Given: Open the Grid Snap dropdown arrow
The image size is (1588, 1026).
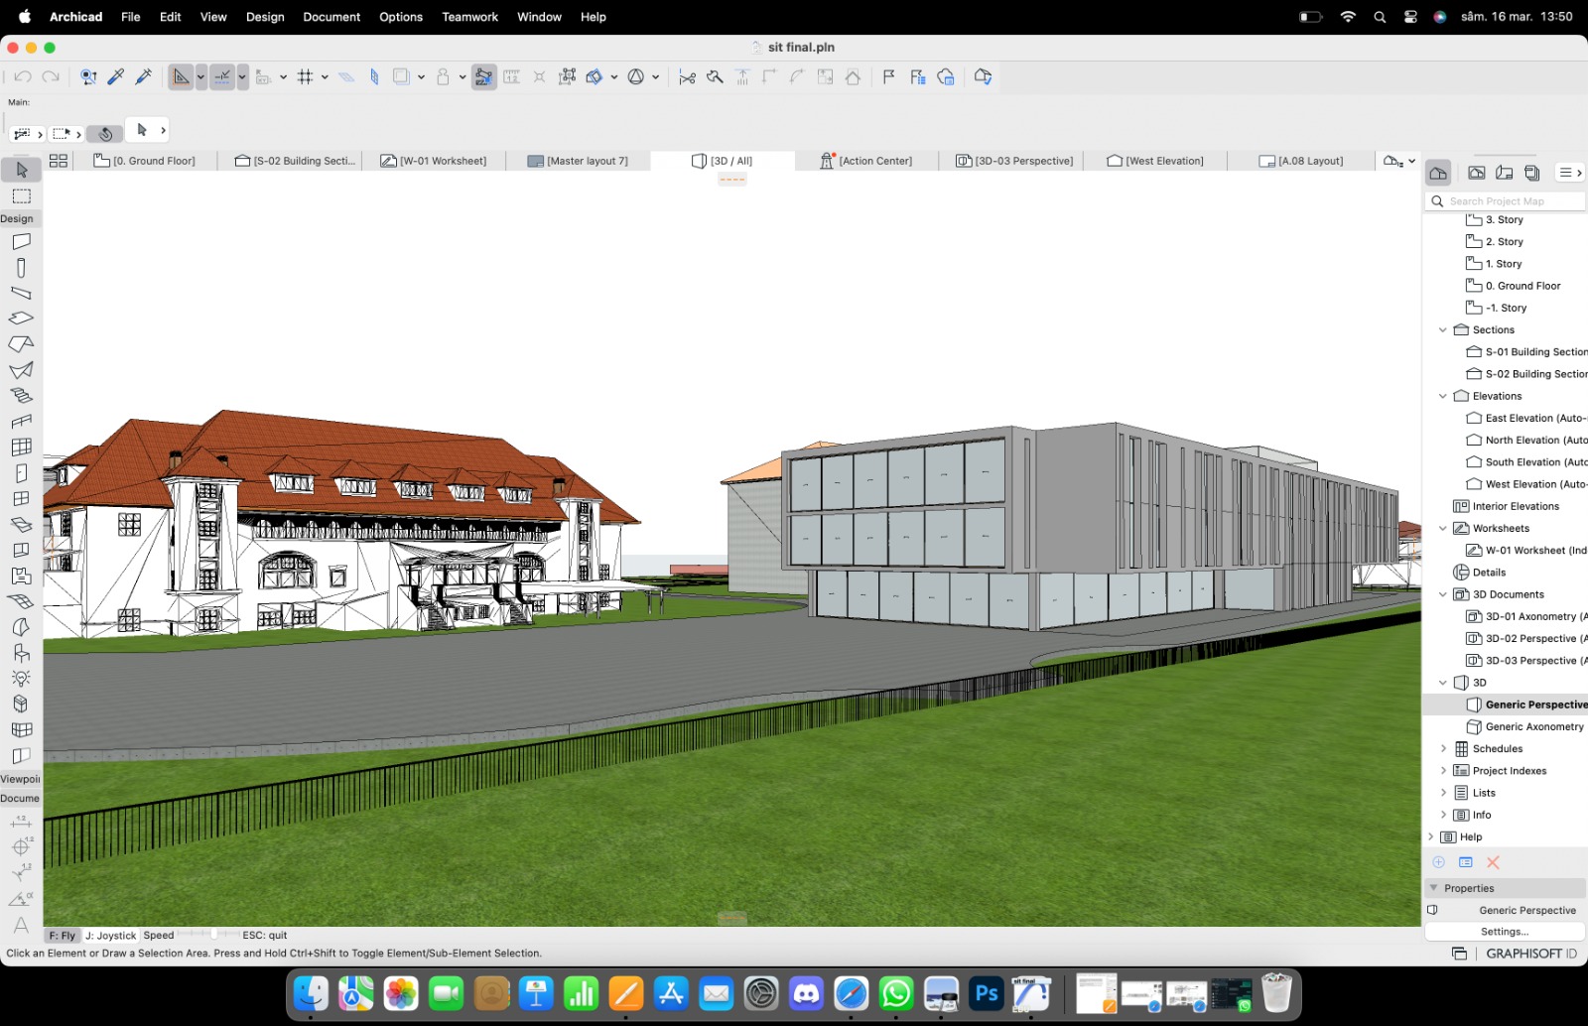Looking at the screenshot, I should coord(325,76).
